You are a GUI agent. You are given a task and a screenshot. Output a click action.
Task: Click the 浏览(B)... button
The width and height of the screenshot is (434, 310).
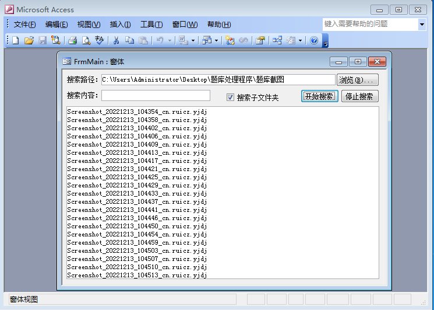point(357,80)
